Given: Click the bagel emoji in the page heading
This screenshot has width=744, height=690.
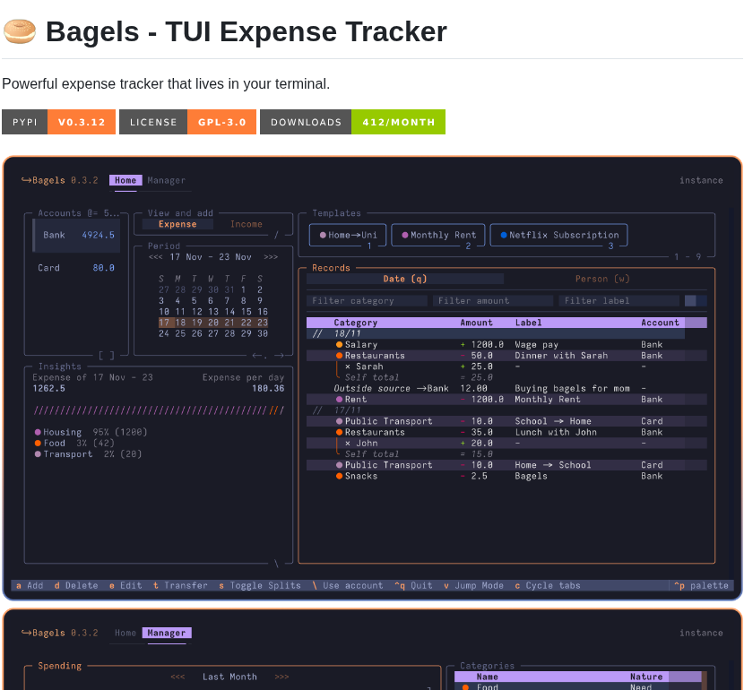Looking at the screenshot, I should (20, 31).
